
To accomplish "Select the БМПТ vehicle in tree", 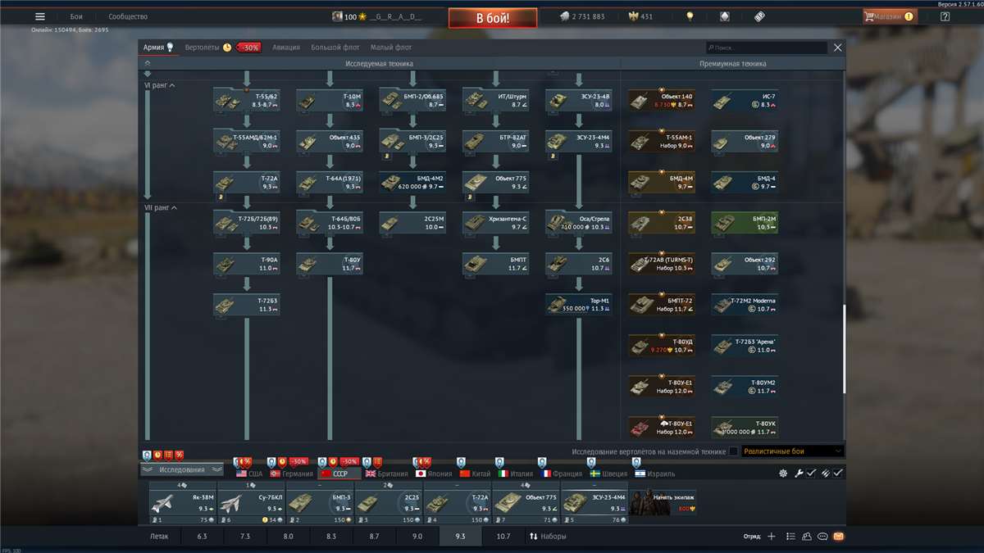I will (495, 264).
